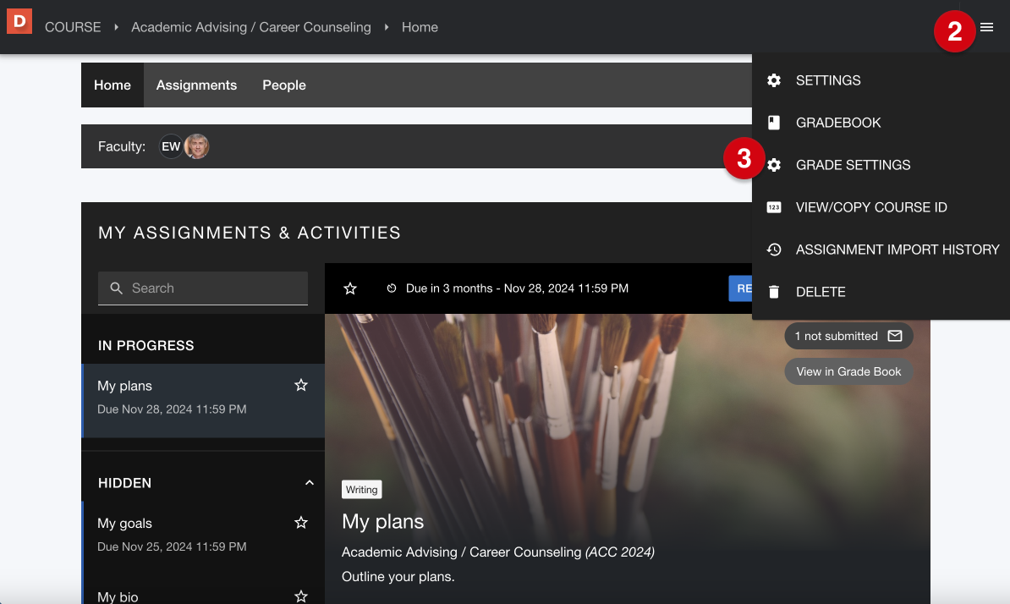Switch to the People tab
The image size is (1010, 604).
point(284,85)
